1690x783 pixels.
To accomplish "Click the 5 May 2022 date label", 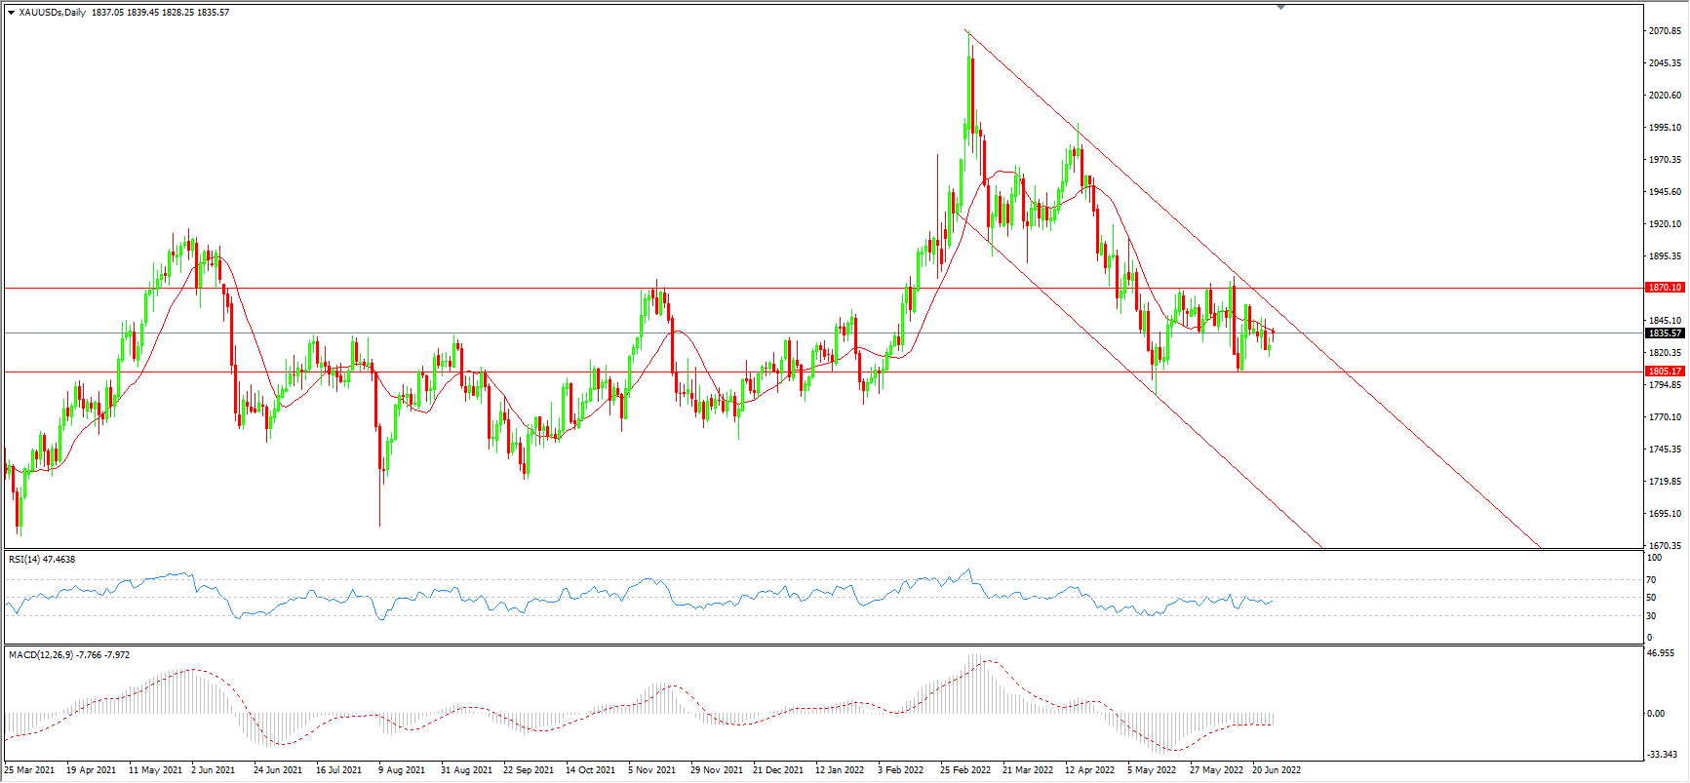I will (1152, 770).
